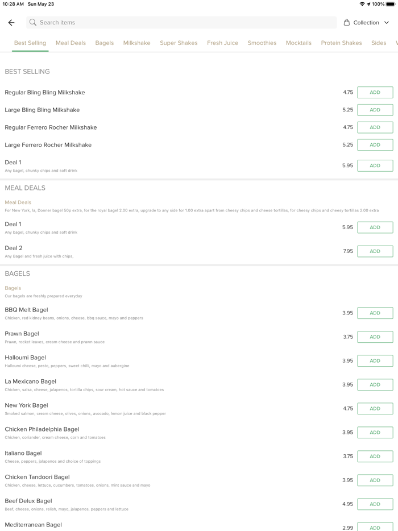
Task: Tap the back arrow icon
Action: [11, 23]
